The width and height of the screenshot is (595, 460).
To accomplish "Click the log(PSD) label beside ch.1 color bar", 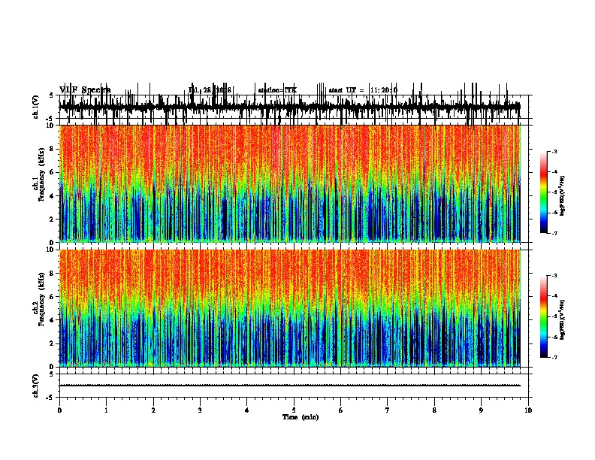I will pyautogui.click(x=563, y=196).
